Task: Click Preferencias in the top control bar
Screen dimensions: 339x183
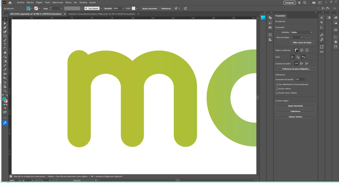Action: (x=166, y=8)
